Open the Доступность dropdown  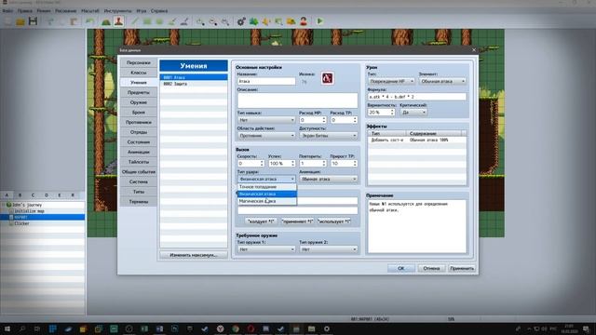[x=329, y=136]
